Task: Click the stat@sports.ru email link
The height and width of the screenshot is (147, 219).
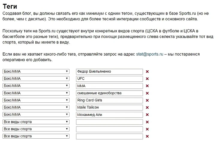Action: (x=149, y=54)
